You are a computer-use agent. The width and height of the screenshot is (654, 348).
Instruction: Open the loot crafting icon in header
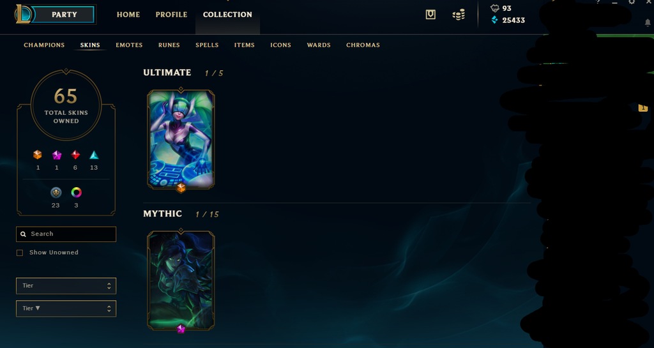pyautogui.click(x=430, y=15)
